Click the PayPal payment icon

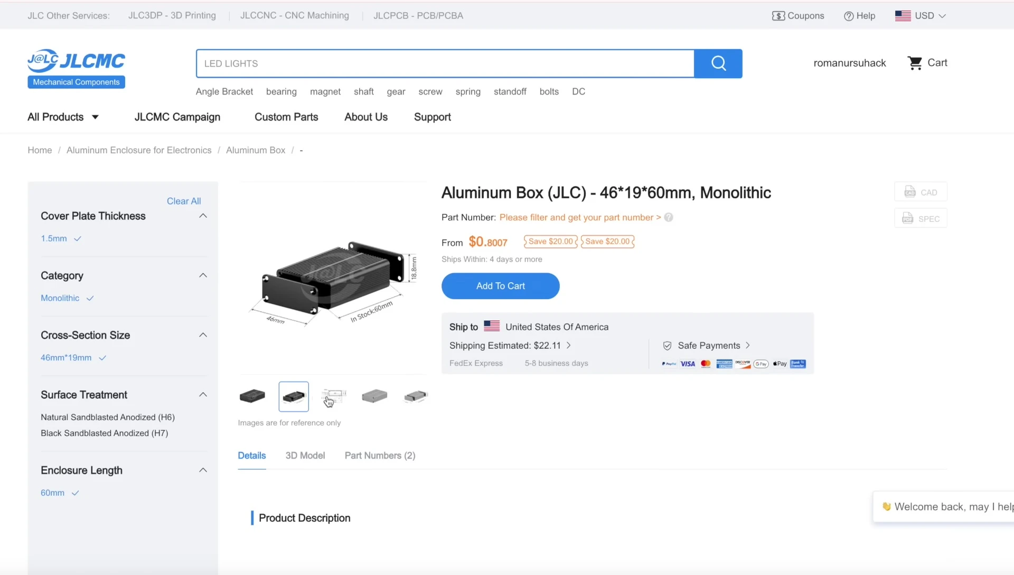(669, 364)
